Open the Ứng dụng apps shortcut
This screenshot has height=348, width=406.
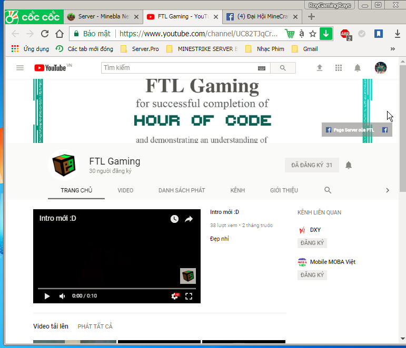30,49
